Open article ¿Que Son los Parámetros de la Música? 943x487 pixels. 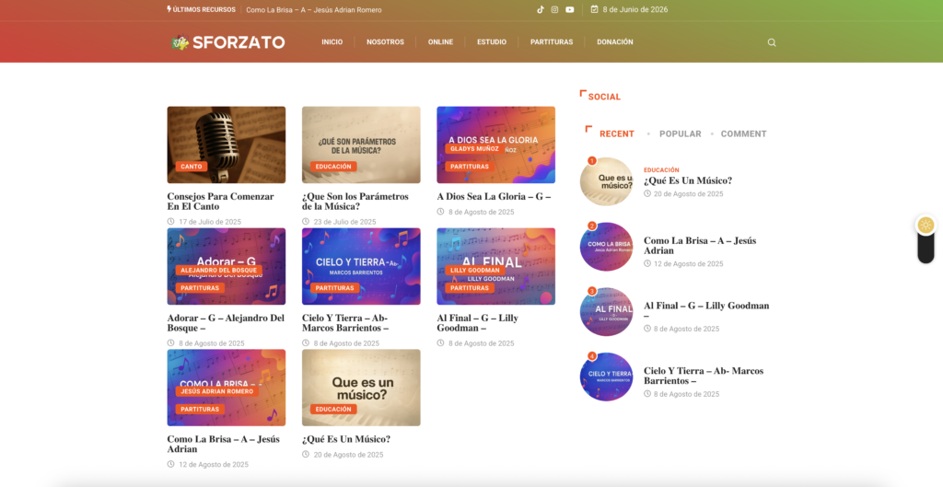coord(355,202)
